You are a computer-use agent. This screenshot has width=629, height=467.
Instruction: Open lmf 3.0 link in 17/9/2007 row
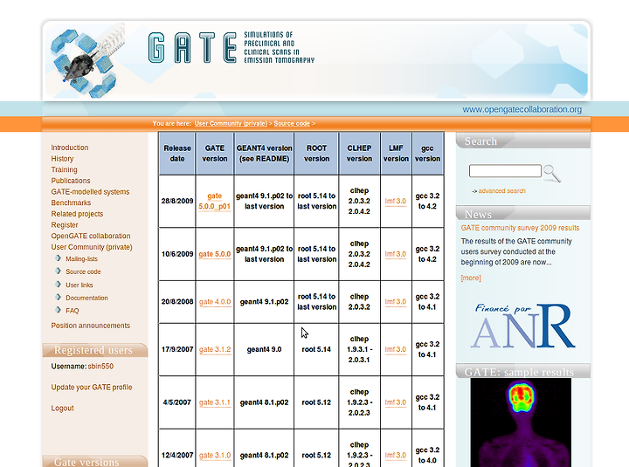pyautogui.click(x=396, y=349)
